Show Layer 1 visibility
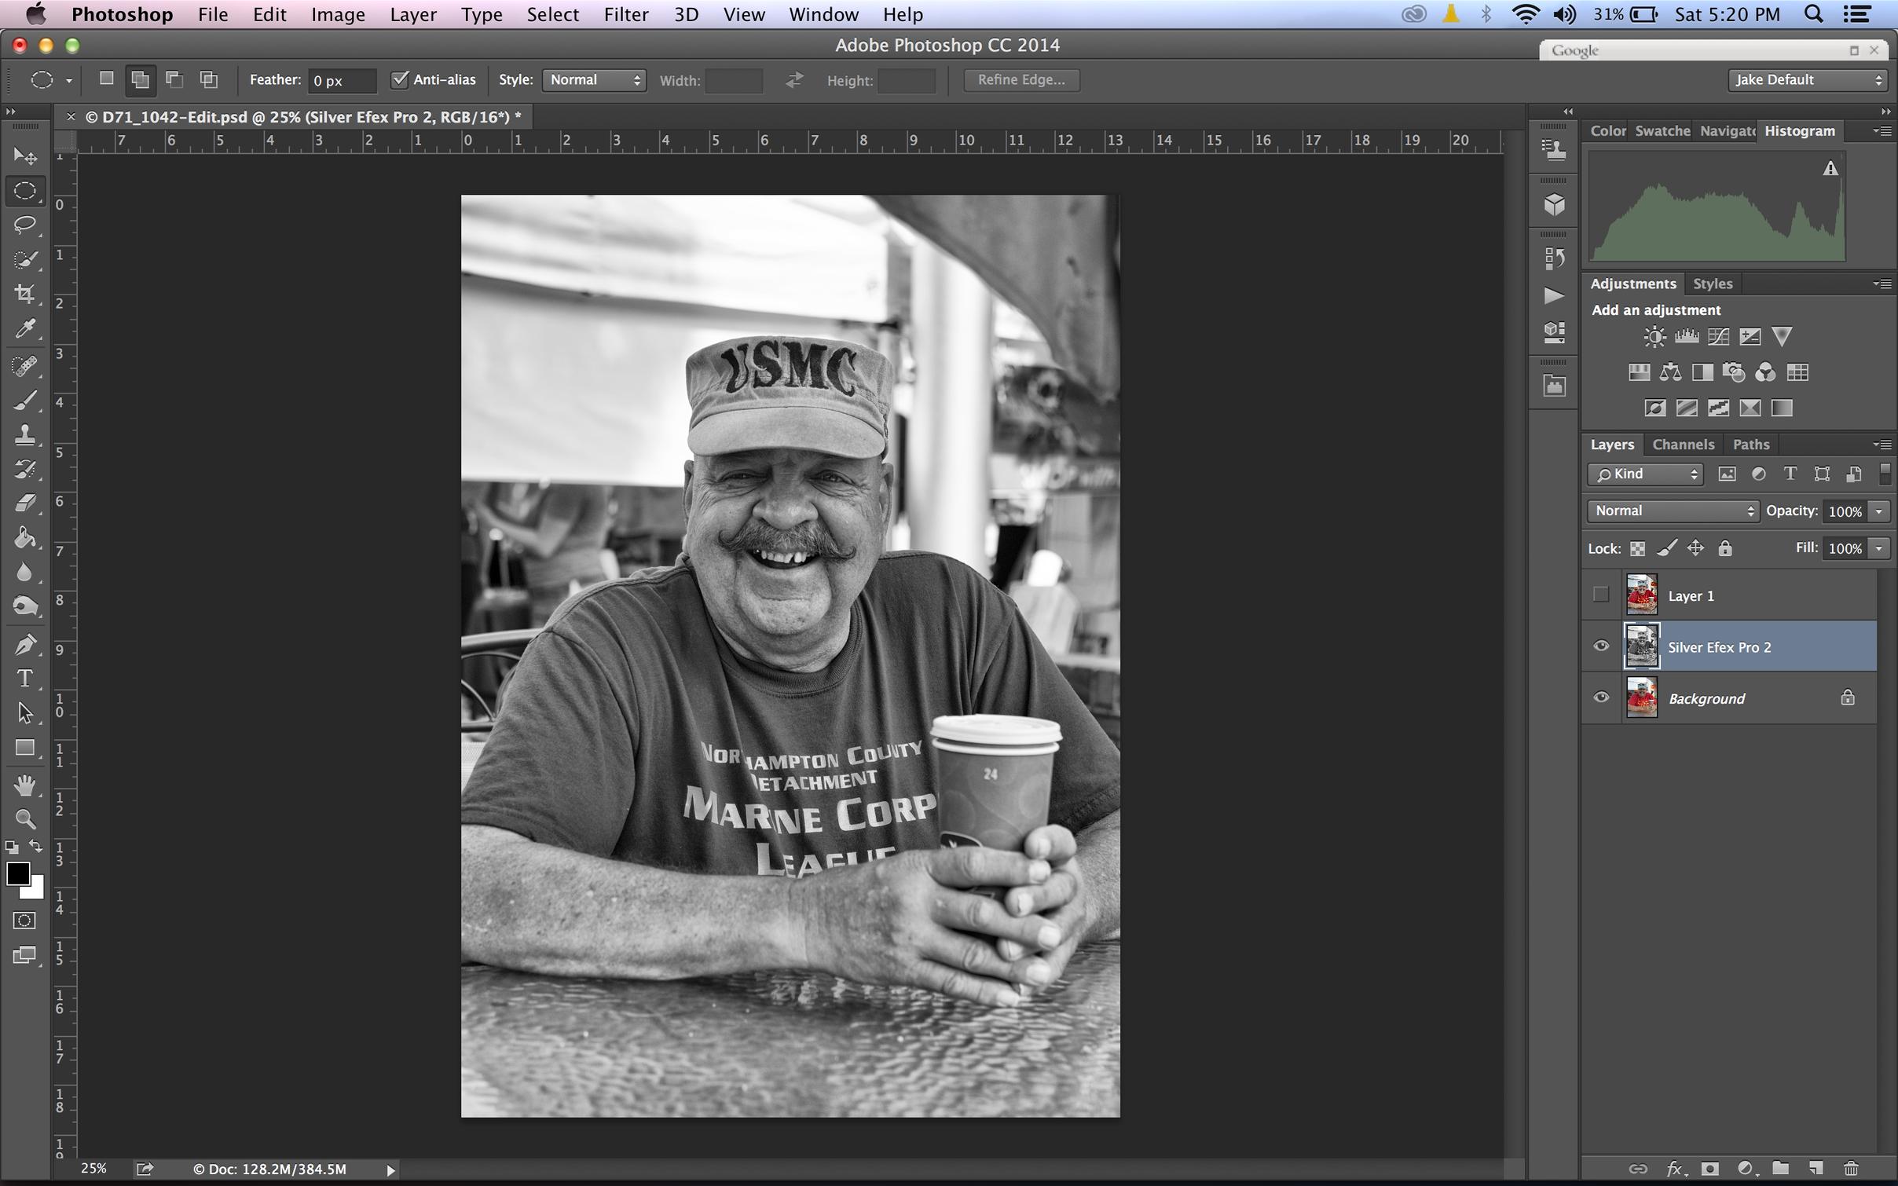 coord(1600,595)
